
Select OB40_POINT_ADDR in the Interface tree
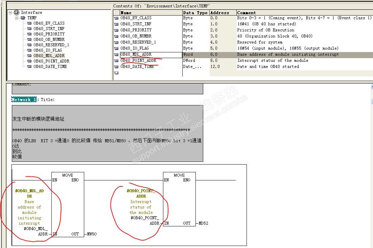tap(51, 61)
